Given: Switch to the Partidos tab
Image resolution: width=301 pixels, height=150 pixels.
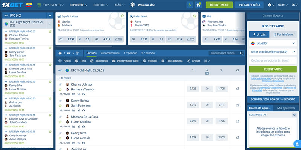Looking at the screenshot, I should pyautogui.click(x=91, y=53).
